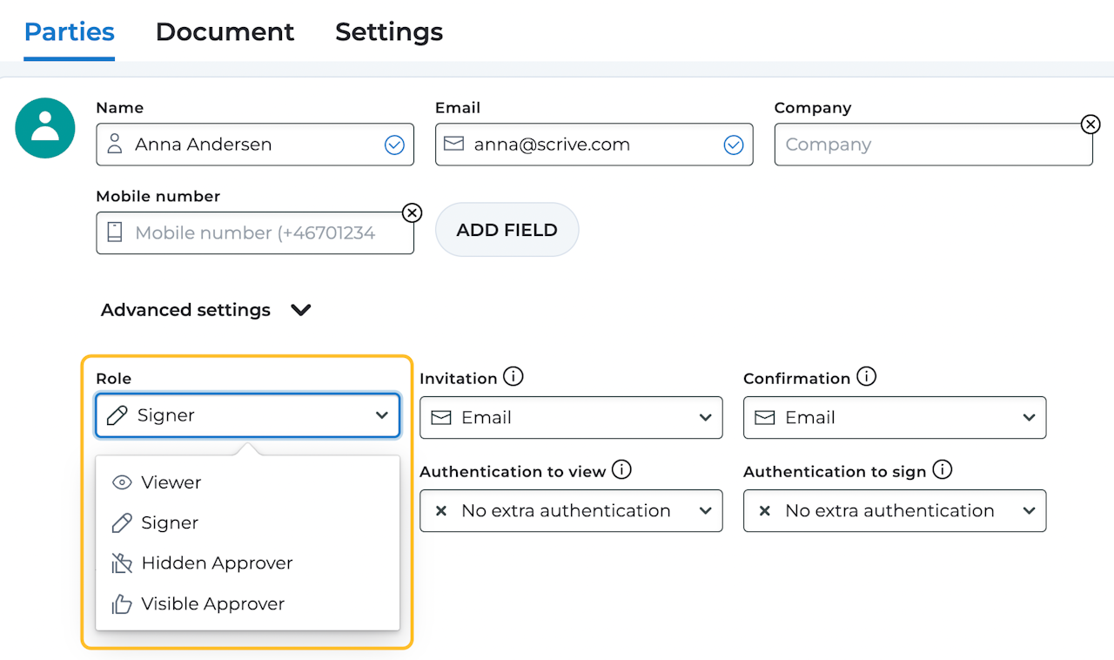Click the Authentication to sign info icon
1114x660 pixels.
click(942, 470)
